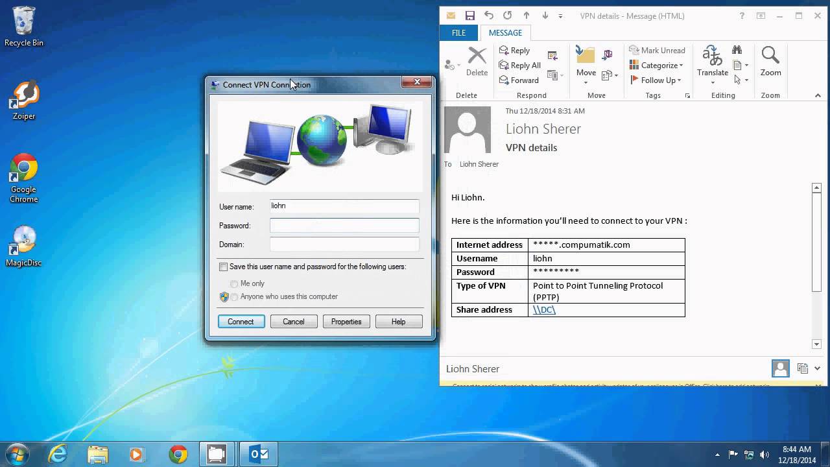This screenshot has width=830, height=467.
Task: Open the Ribbon Display Options button
Action: [761, 16]
